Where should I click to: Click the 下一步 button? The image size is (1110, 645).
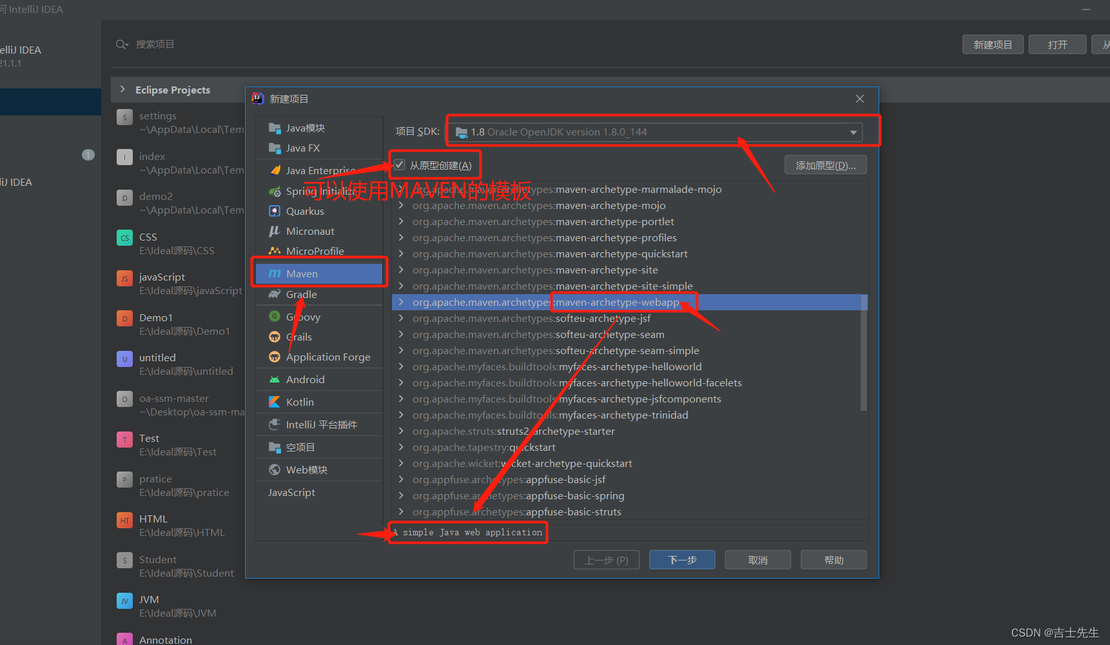coord(682,560)
